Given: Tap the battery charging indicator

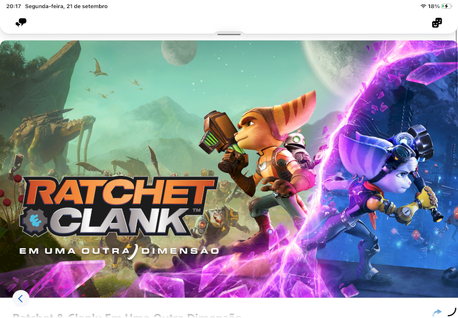Looking at the screenshot, I should click(x=446, y=6).
